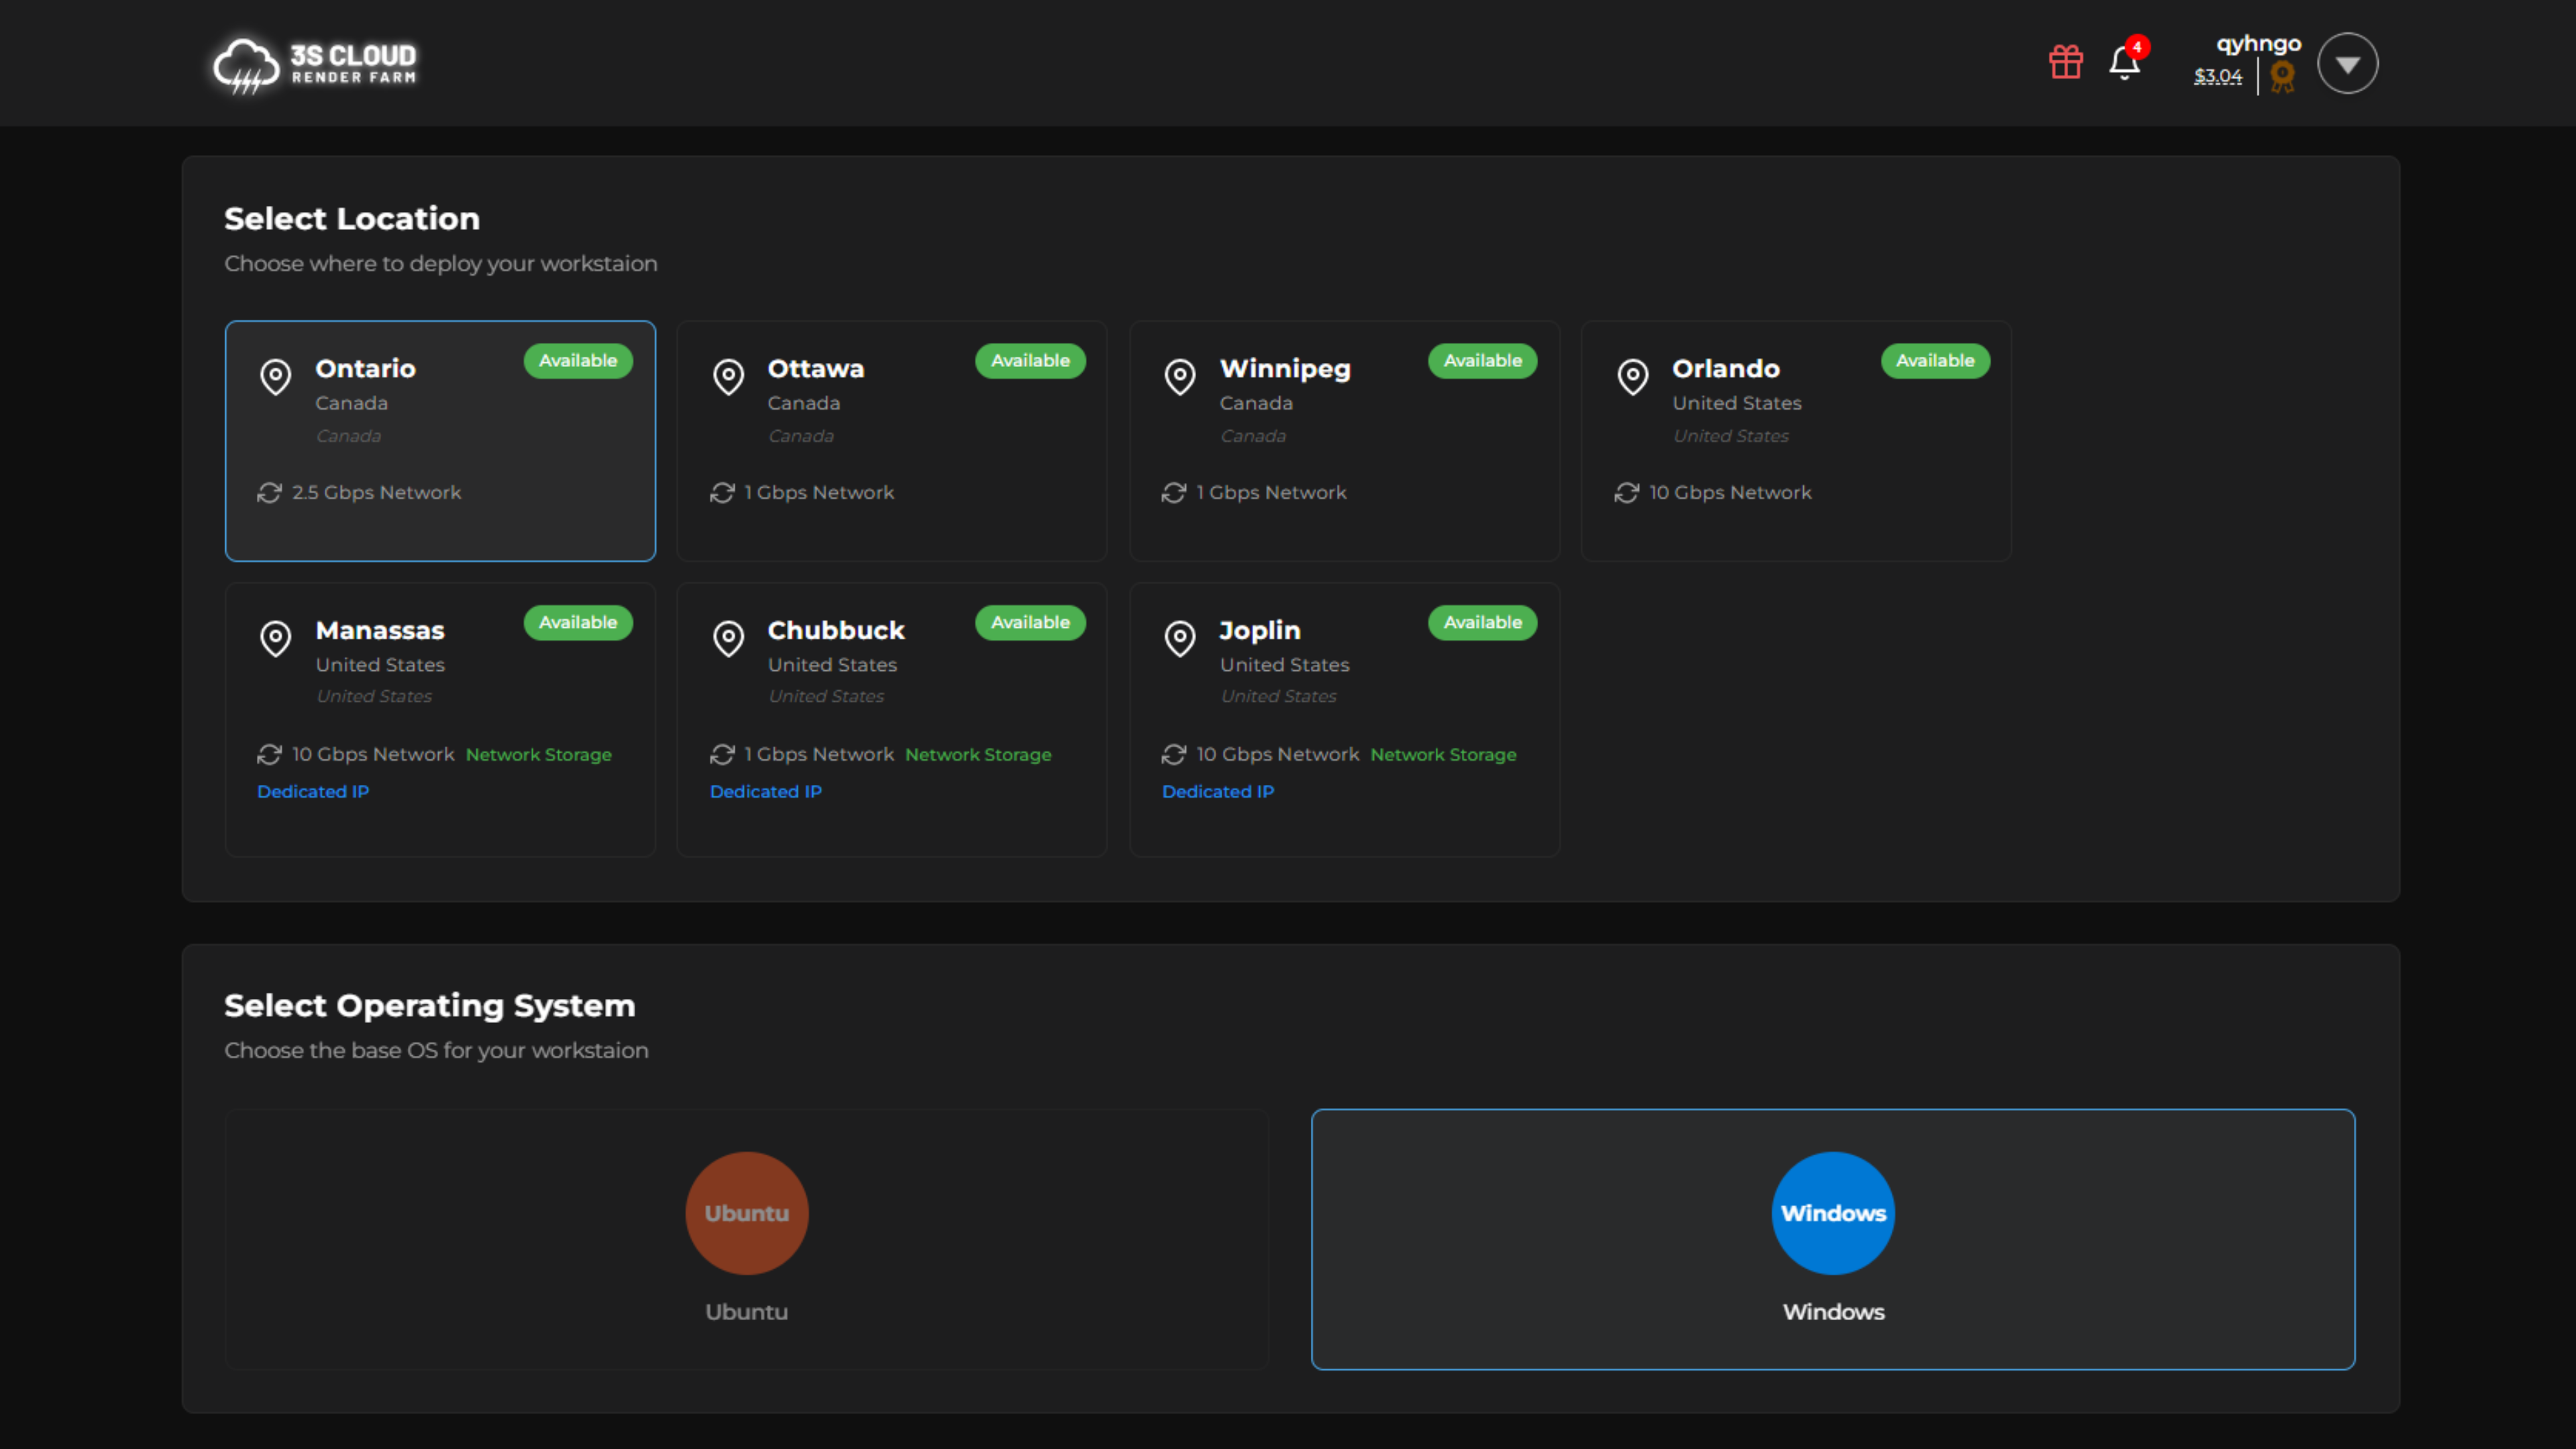This screenshot has width=2576, height=1449.
Task: Select the Ontario location card
Action: pyautogui.click(x=440, y=440)
